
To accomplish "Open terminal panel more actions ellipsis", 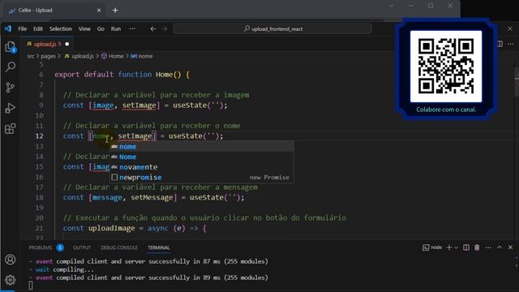I will coord(488,247).
